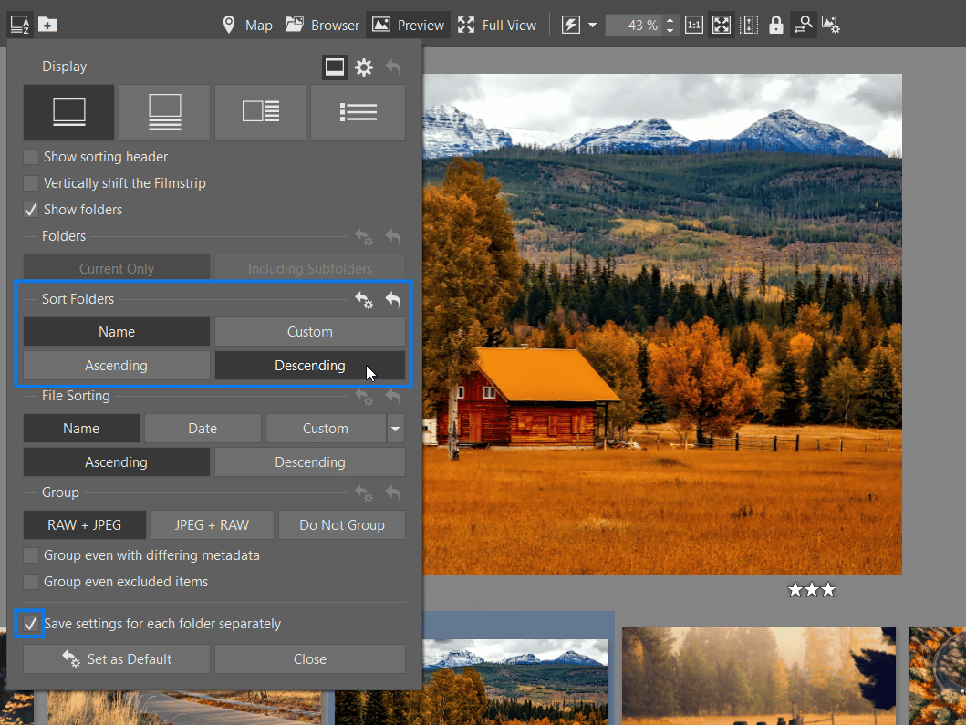
Task: Check Vertically shift the Filmstrip
Action: [30, 182]
